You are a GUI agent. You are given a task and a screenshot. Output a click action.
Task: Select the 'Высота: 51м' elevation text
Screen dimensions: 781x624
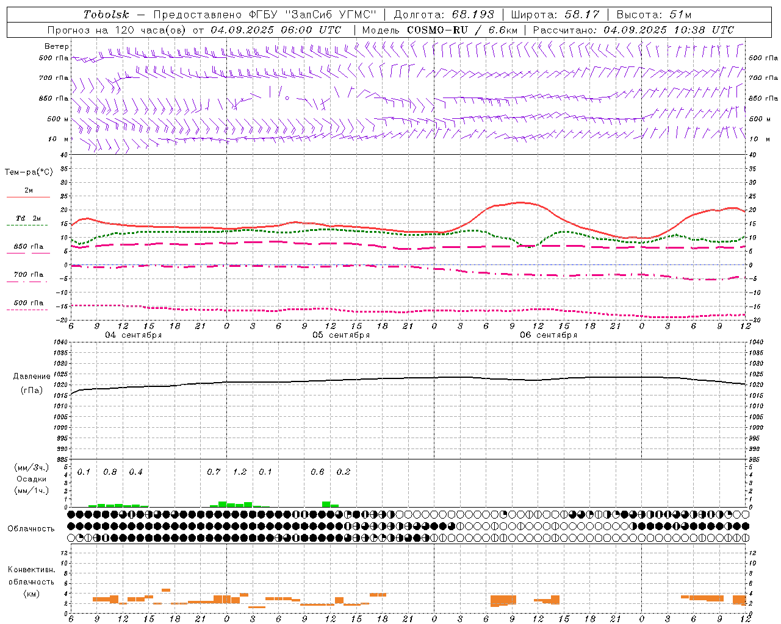[654, 15]
